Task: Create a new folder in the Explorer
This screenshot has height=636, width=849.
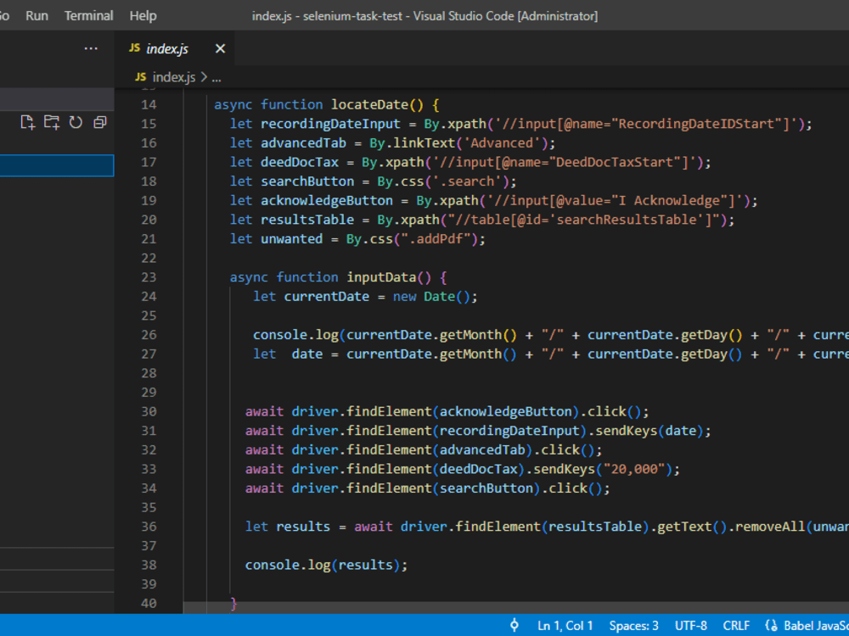Action: (52, 122)
